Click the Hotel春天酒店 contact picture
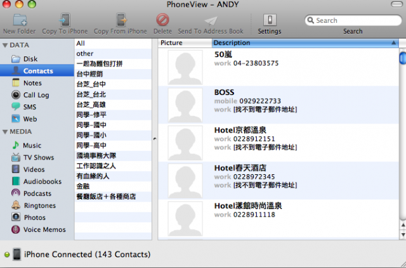 point(185,181)
